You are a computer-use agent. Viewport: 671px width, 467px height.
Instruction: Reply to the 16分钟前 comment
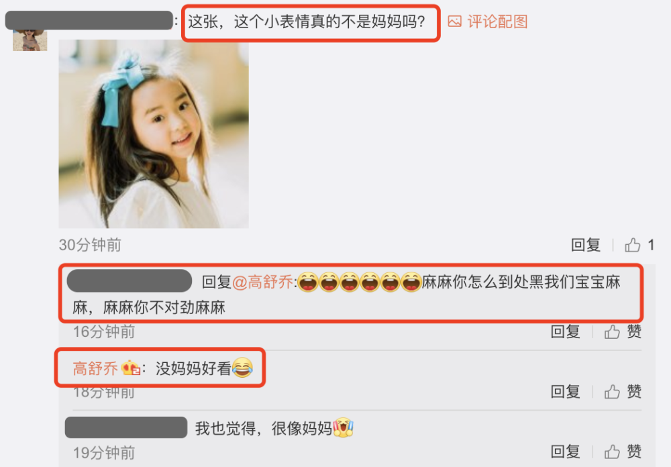click(x=565, y=331)
